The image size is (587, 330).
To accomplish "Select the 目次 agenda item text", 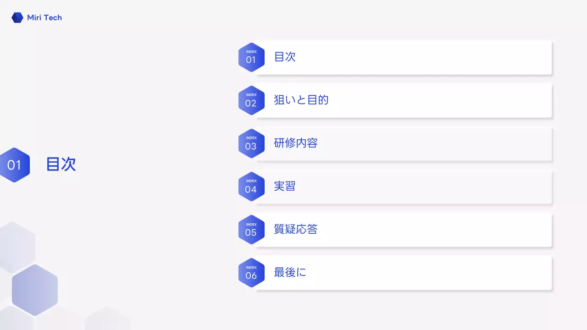I will [285, 57].
